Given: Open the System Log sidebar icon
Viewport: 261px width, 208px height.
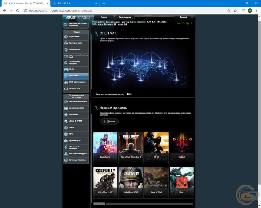Looking at the screenshot, I should click(66, 153).
